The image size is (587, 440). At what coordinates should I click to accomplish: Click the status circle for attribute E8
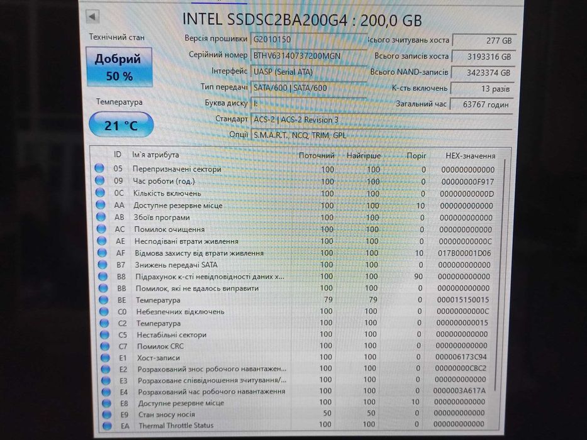pos(107,403)
